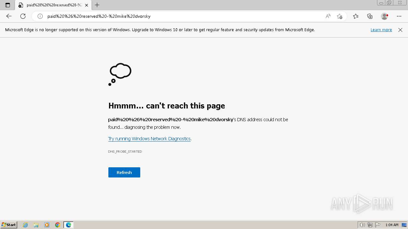
Task: Open Windows Media Player taskbar icon
Action: [x=47, y=225]
